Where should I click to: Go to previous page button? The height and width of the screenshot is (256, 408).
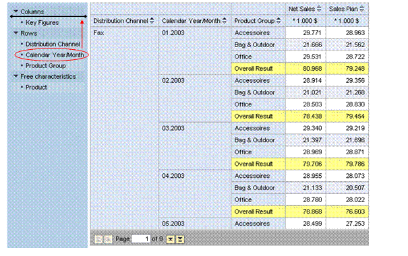(108, 239)
